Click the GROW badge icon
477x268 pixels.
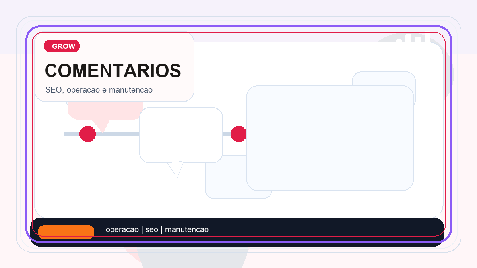click(62, 46)
